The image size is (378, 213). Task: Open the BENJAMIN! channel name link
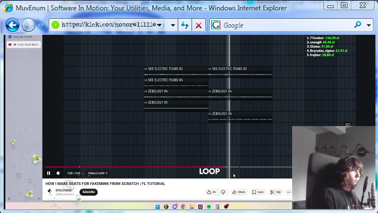point(63,190)
